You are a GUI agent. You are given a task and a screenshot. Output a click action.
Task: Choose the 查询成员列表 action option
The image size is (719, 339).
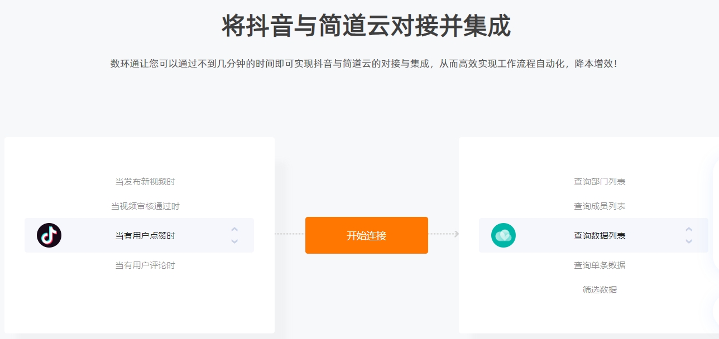tap(600, 206)
